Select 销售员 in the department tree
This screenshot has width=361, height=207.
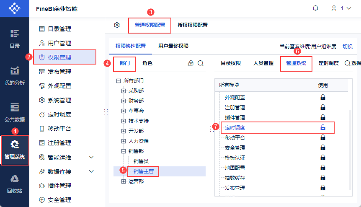pyautogui.click(x=141, y=161)
